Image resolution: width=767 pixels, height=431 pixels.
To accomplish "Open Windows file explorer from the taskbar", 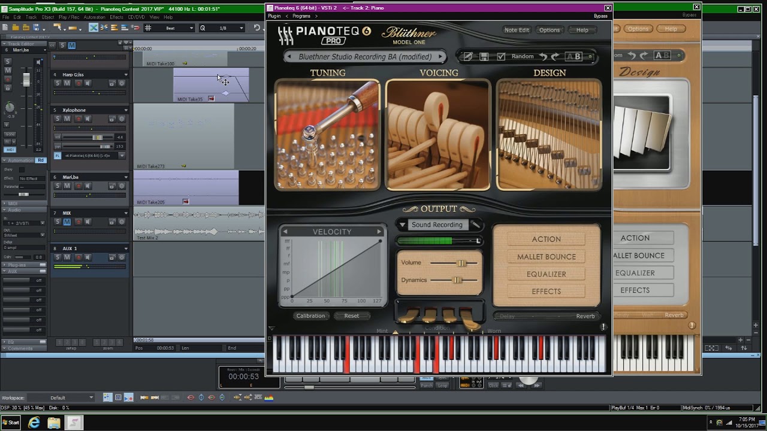I will pyautogui.click(x=54, y=423).
